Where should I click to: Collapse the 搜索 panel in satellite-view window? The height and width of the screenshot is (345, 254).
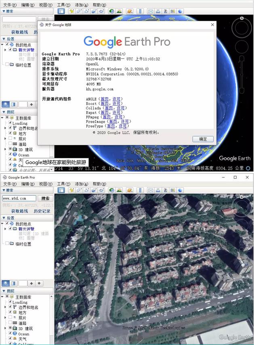point(4,190)
